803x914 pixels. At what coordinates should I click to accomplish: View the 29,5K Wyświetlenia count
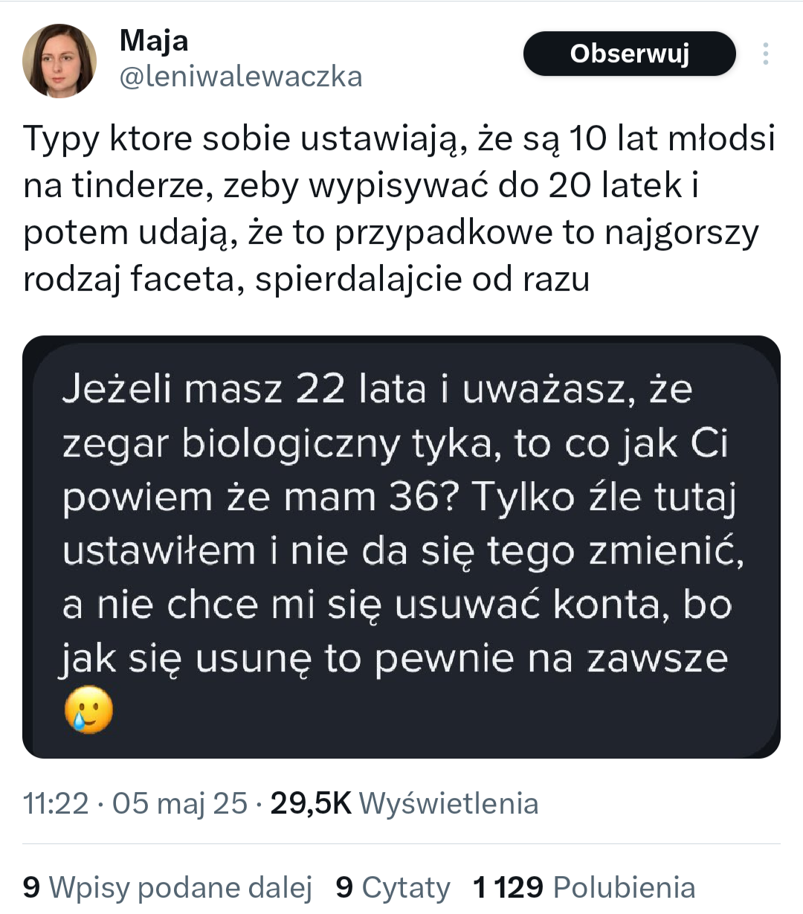coord(404,803)
